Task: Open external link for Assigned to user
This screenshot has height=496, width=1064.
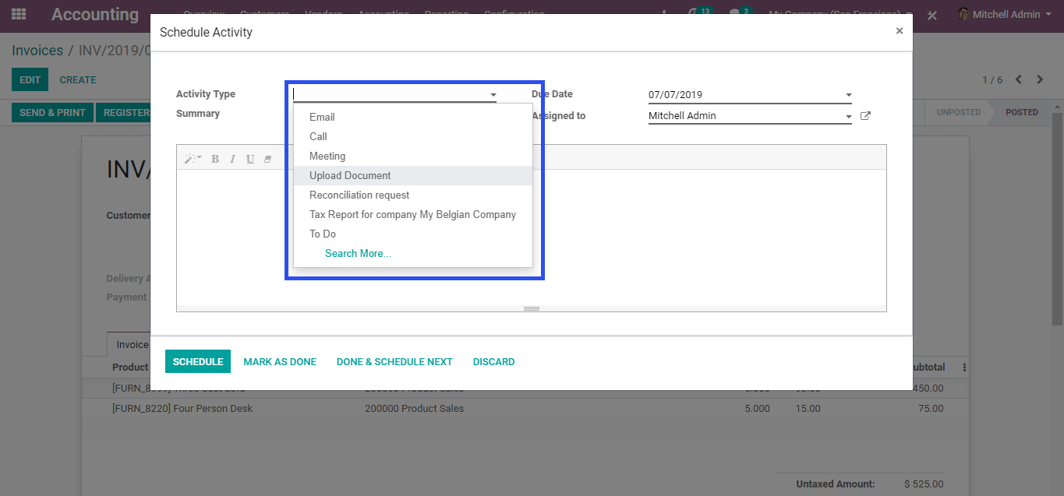Action: [865, 116]
